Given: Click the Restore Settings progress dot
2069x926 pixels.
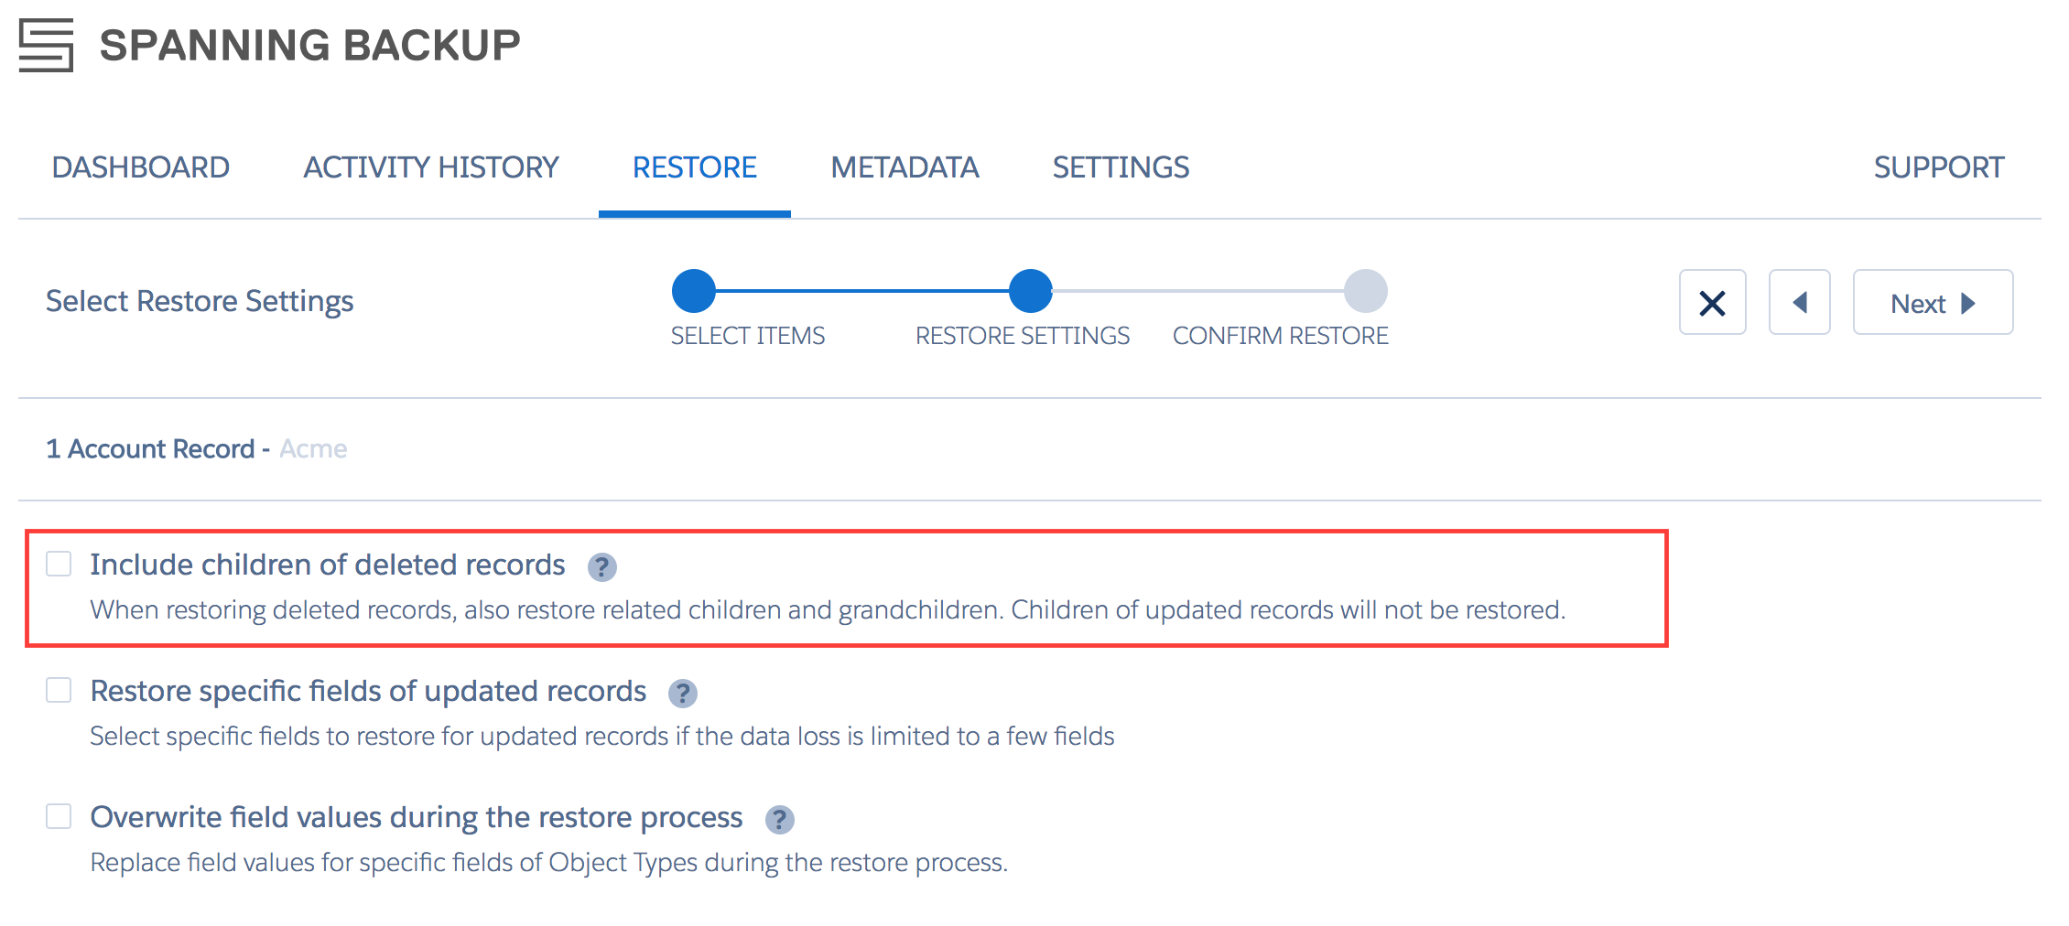Looking at the screenshot, I should (x=1032, y=289).
